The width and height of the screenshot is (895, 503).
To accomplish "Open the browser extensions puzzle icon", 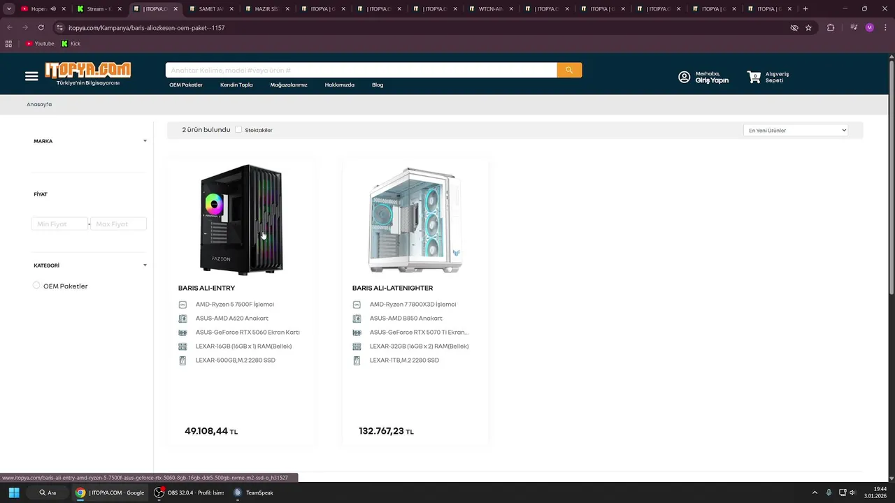I will [x=831, y=27].
